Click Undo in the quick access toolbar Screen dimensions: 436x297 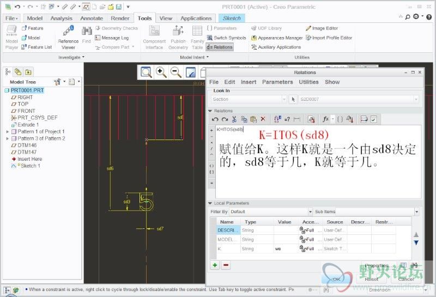17,7
